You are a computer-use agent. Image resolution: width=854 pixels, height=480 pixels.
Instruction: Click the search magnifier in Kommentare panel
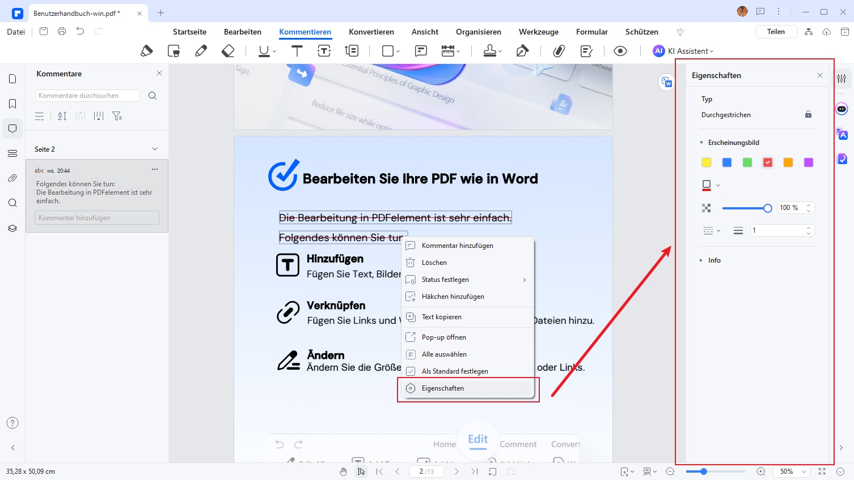tap(153, 96)
